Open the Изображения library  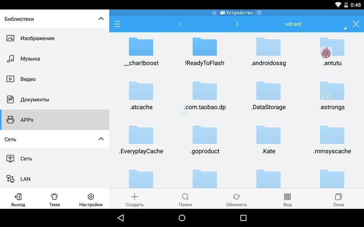click(55, 38)
